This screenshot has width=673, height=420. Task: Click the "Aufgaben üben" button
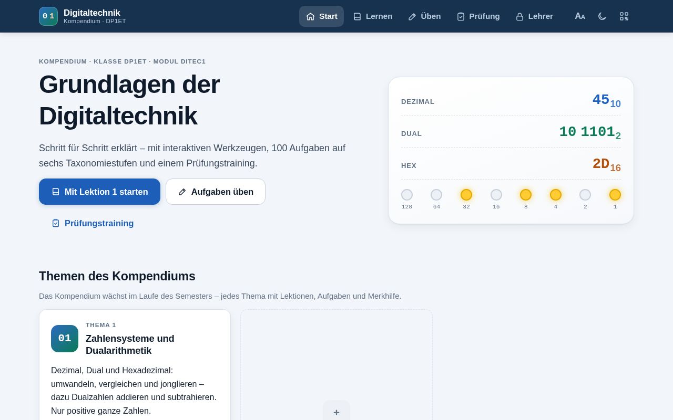216,192
